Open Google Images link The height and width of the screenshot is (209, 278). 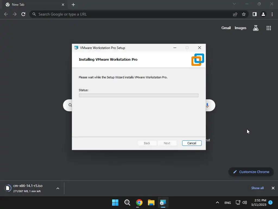241,28
